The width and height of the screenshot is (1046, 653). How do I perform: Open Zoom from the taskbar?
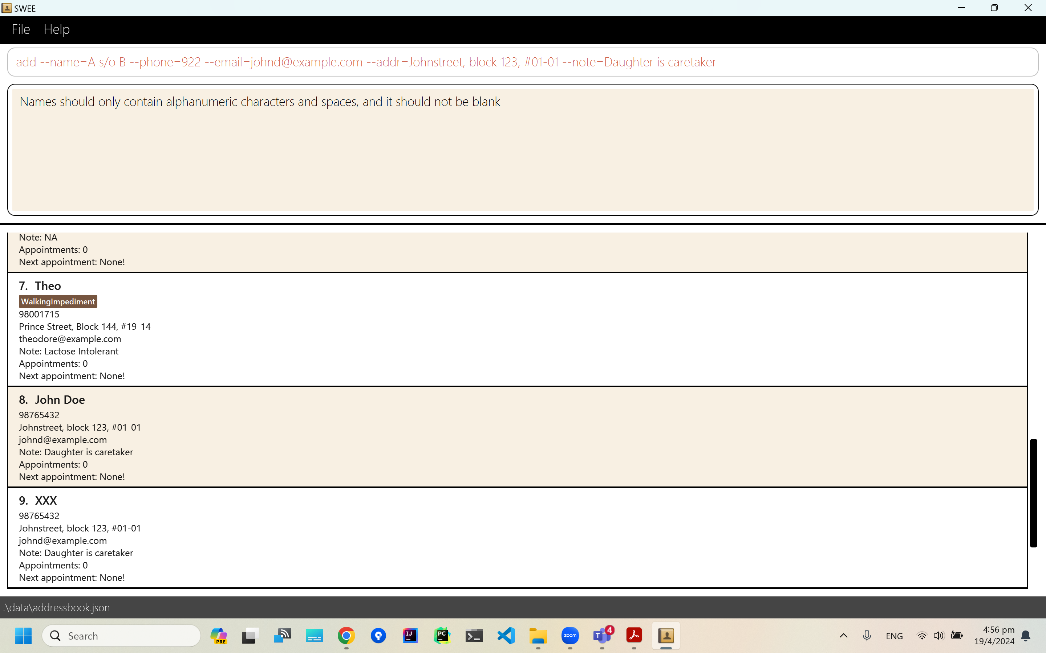[x=570, y=636]
